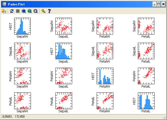Select the PetalL histogram plot
This screenshot has height=120, width=167.
pyautogui.click(x=146, y=101)
